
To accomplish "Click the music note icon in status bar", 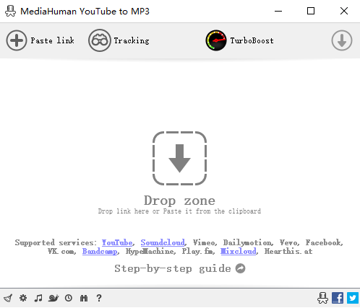I will point(38,298).
